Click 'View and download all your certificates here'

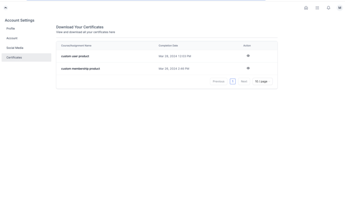pos(85,32)
